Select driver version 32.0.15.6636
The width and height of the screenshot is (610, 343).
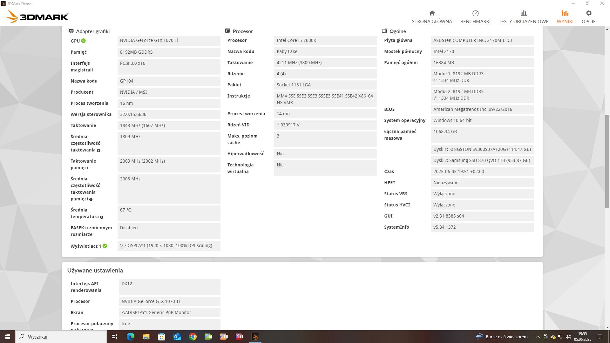(x=169, y=114)
